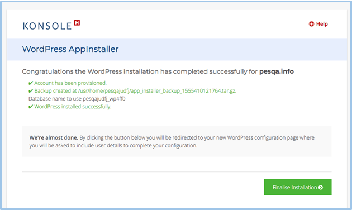Click the lifebuoy Help icon
The width and height of the screenshot is (352, 210).
click(x=311, y=24)
